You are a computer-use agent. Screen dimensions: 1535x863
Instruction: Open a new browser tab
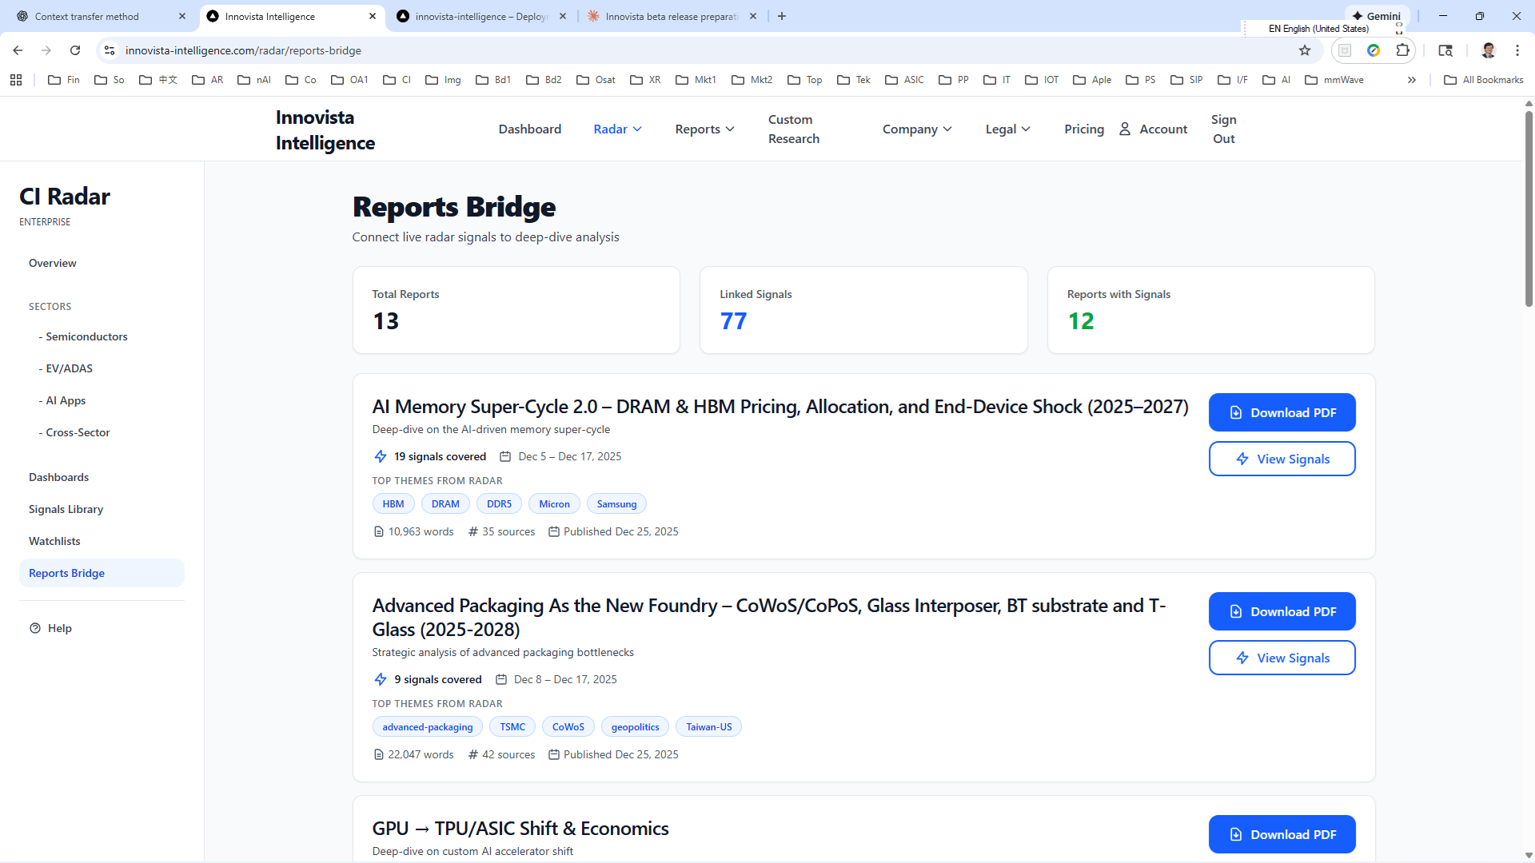(782, 16)
